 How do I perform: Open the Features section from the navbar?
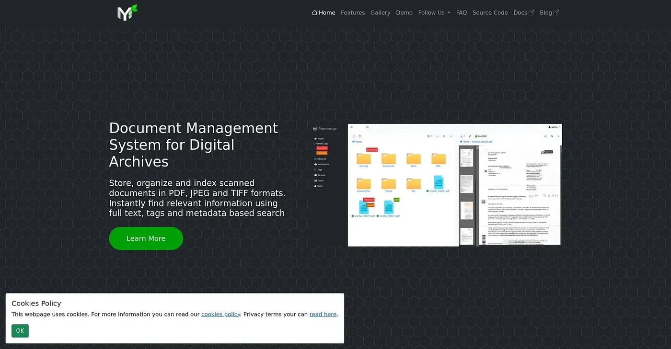pyautogui.click(x=353, y=13)
